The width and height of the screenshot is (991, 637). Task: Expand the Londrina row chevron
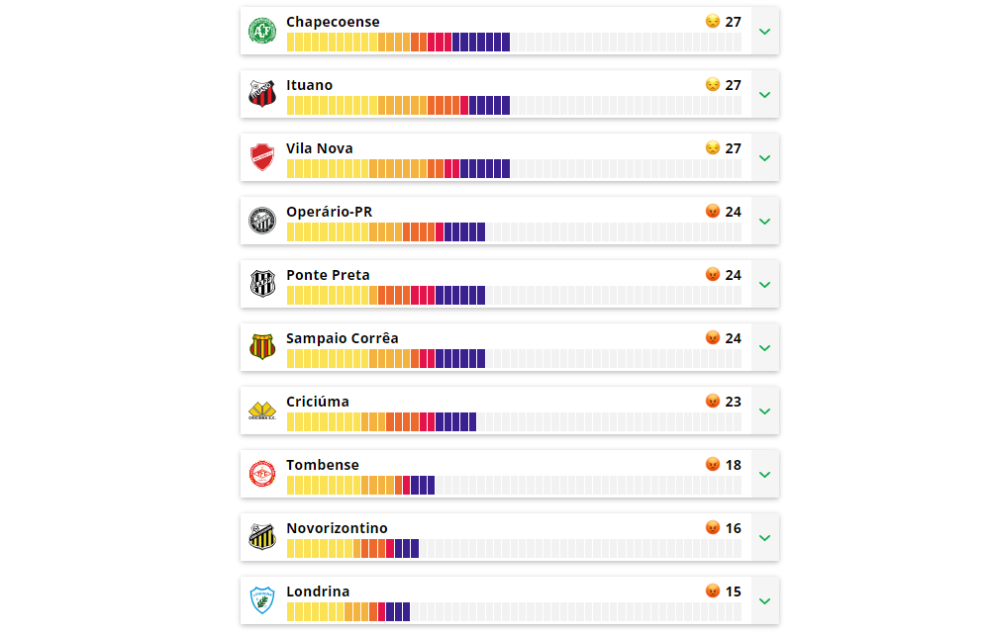click(x=764, y=601)
